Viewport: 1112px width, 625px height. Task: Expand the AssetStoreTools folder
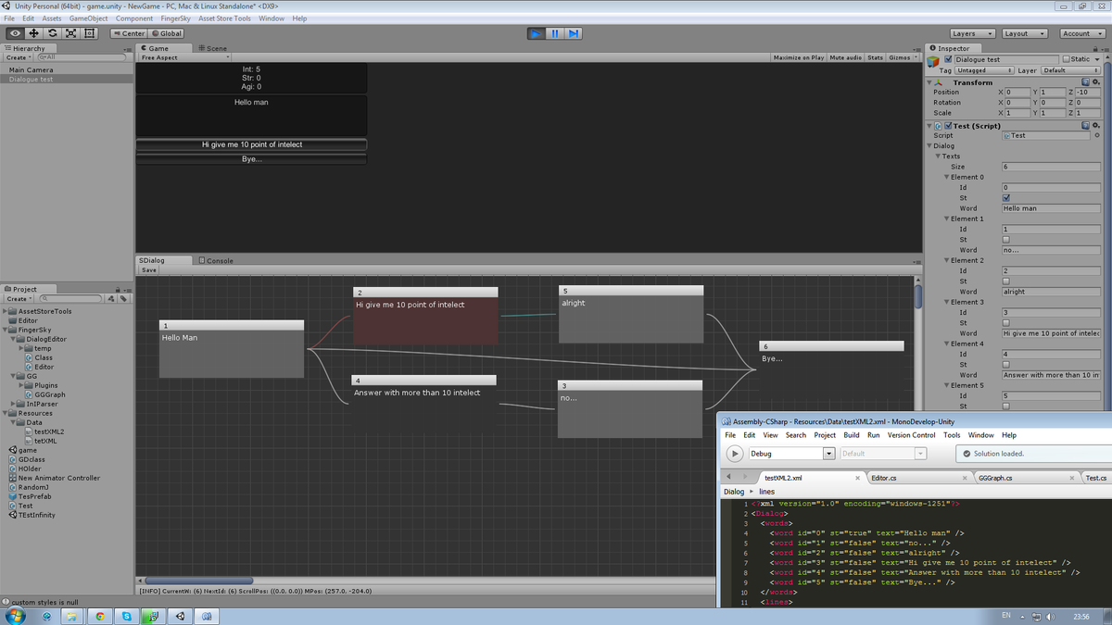(6, 311)
